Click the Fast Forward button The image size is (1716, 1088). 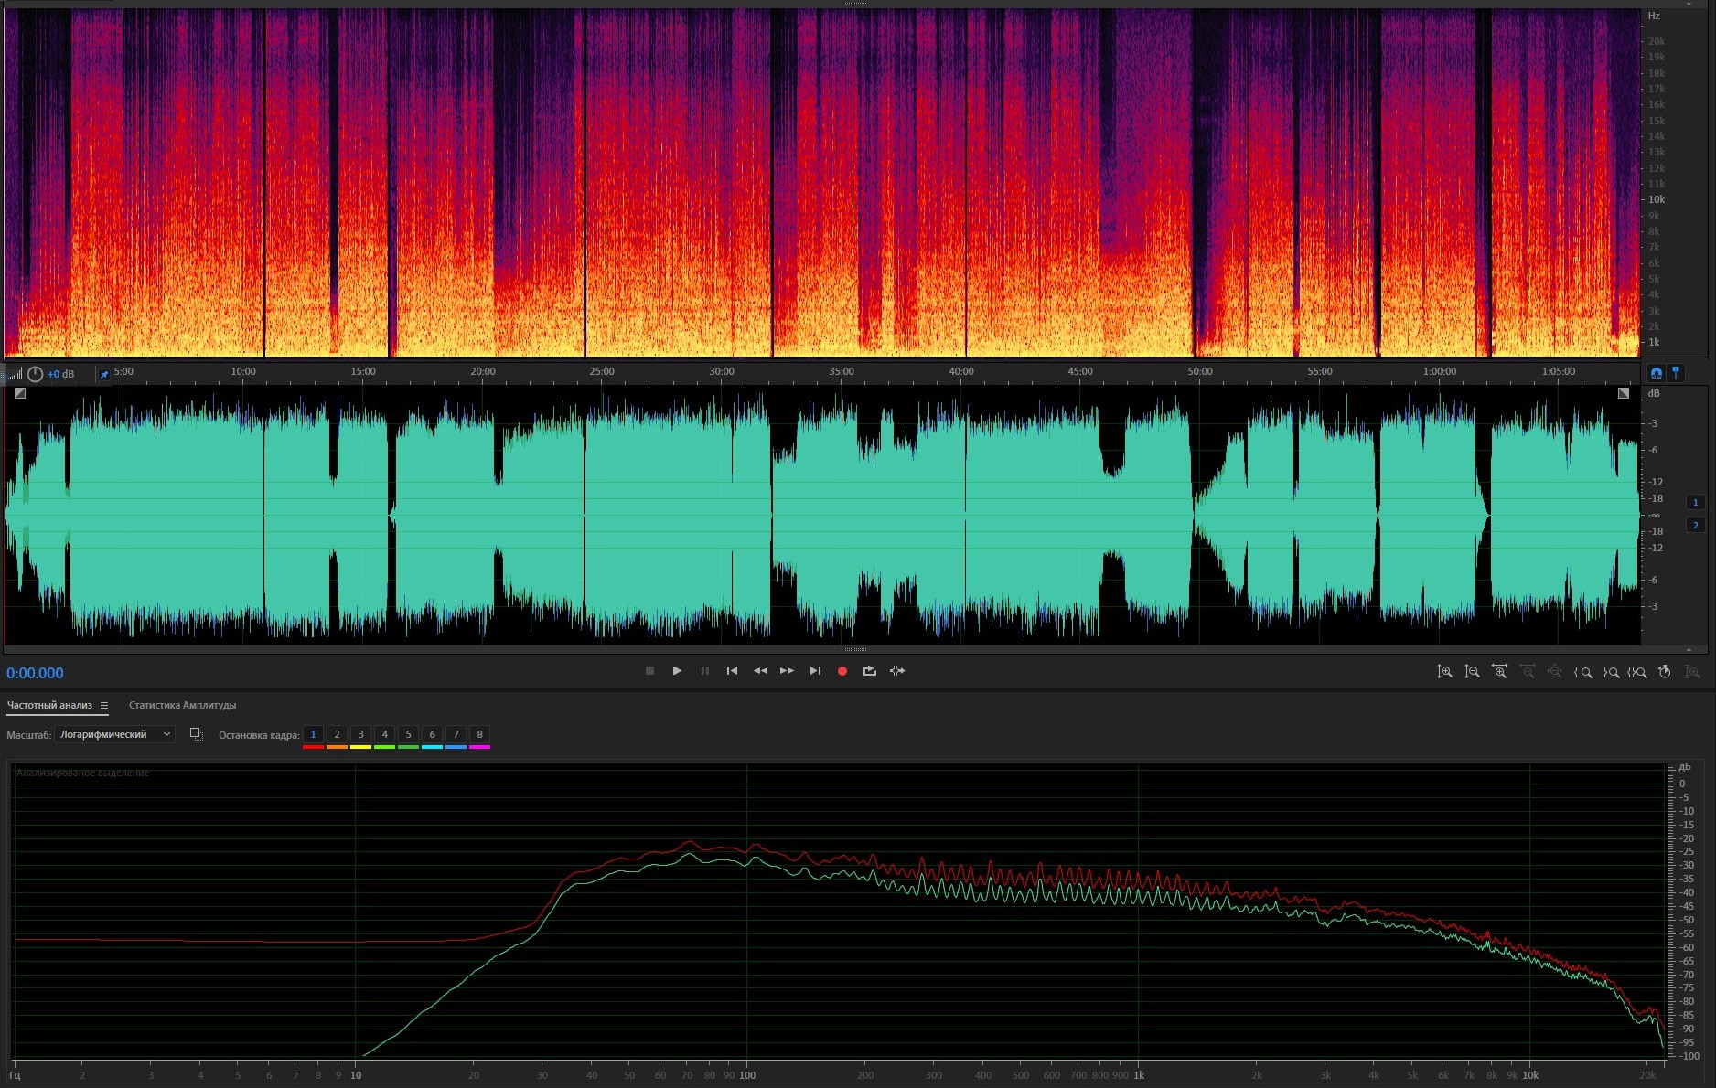[787, 671]
